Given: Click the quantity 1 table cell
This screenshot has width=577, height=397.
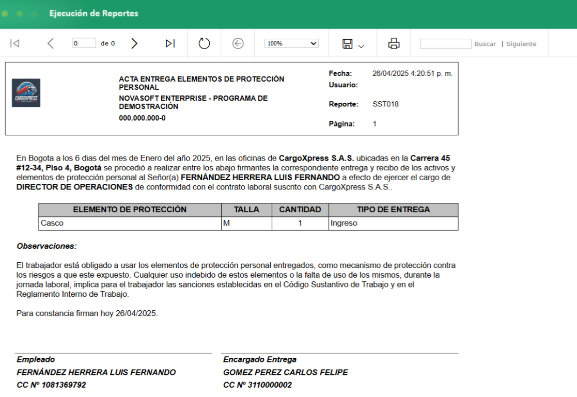Looking at the screenshot, I should click(x=300, y=224).
